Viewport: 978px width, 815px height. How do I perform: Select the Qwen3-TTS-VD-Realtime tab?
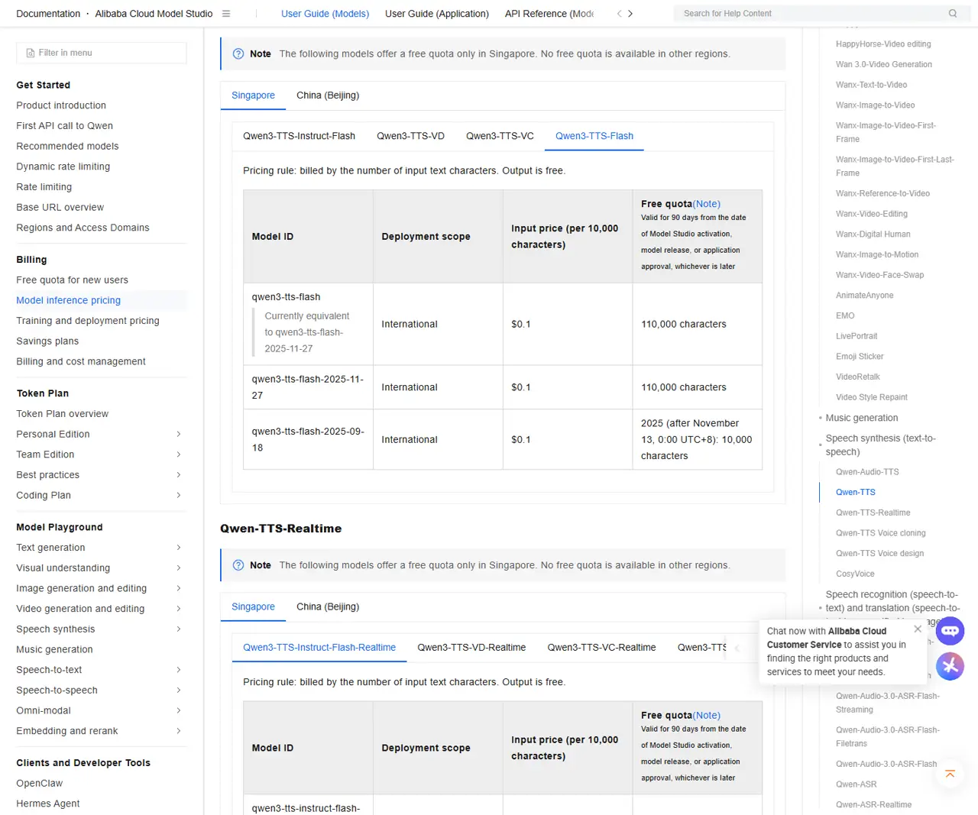tap(471, 648)
